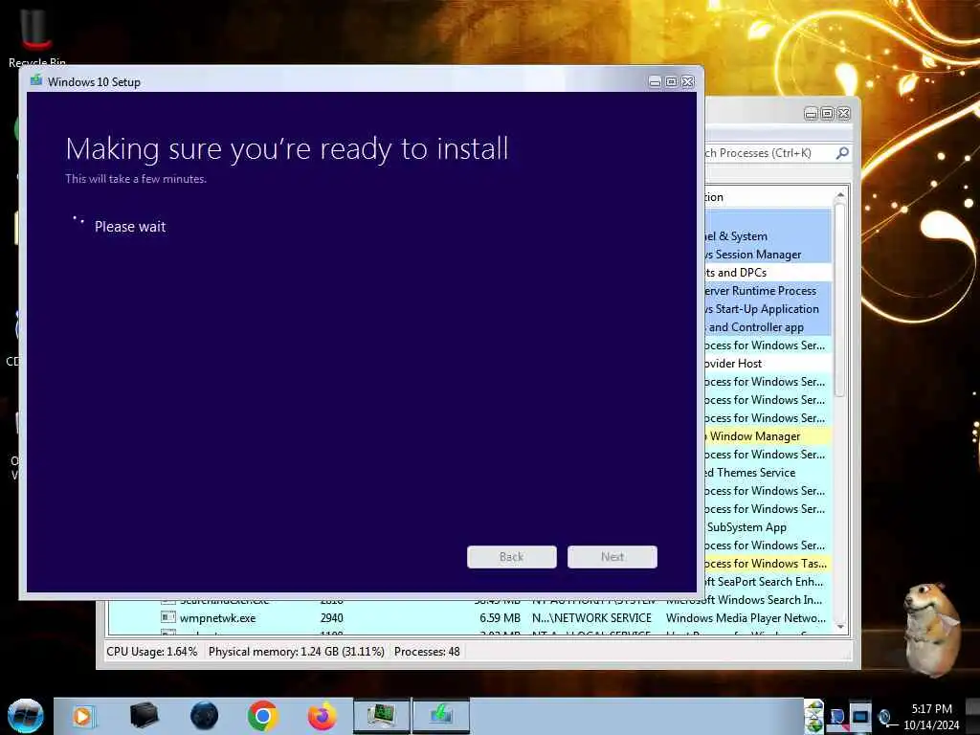The height and width of the screenshot is (735, 980).
Task: Launch Windows Media Player from taskbar
Action: 82,716
